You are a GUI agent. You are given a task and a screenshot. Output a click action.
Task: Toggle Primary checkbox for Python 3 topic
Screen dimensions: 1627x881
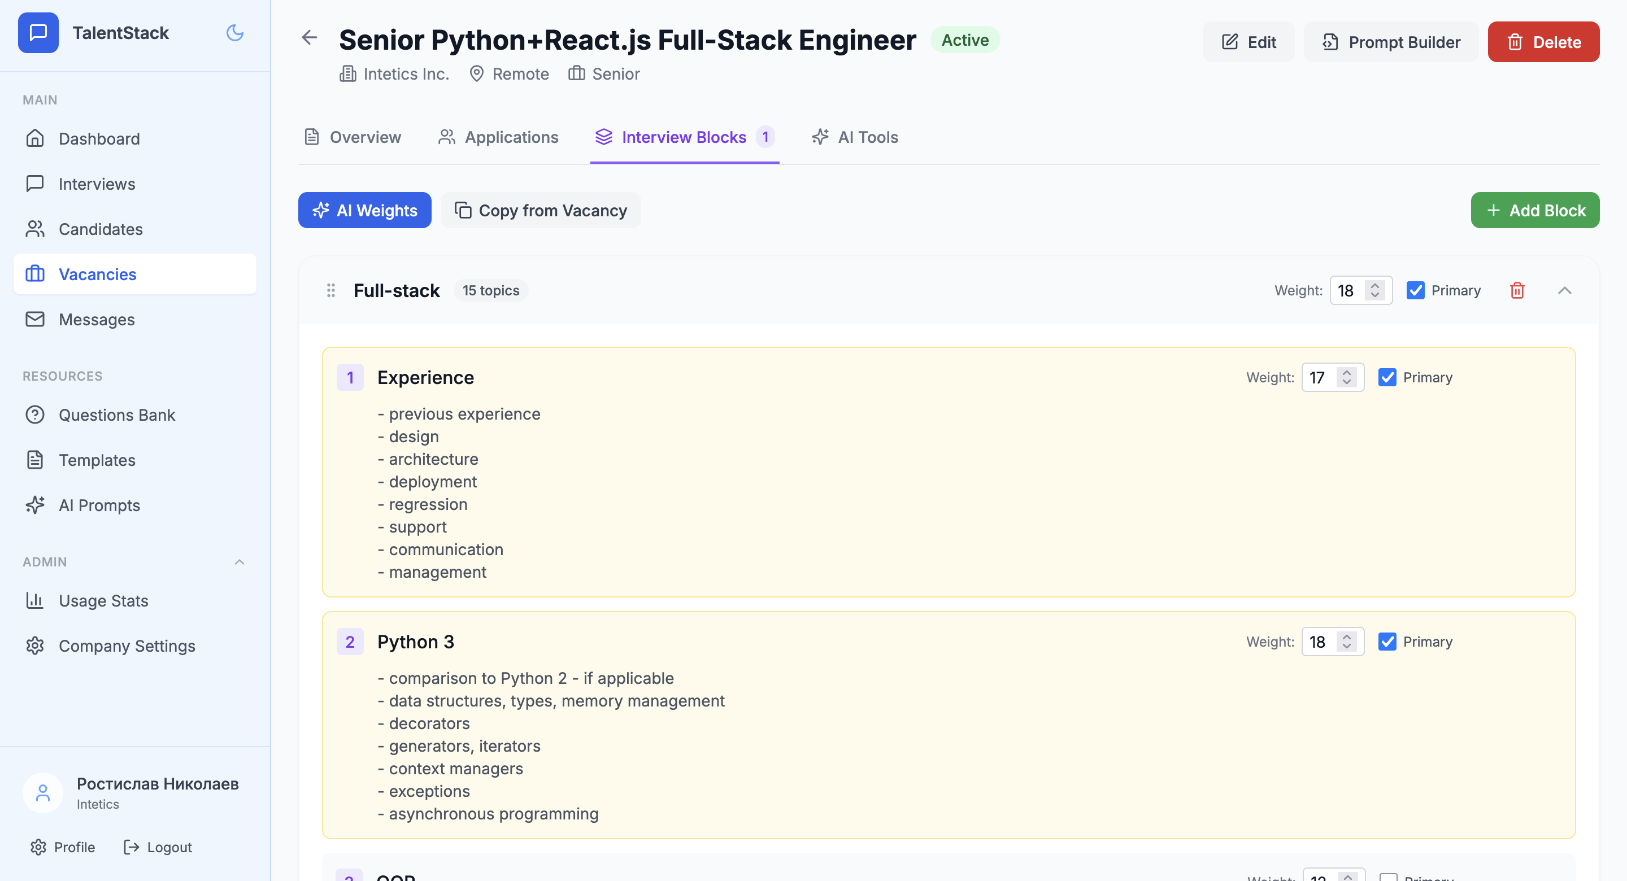[1386, 642]
